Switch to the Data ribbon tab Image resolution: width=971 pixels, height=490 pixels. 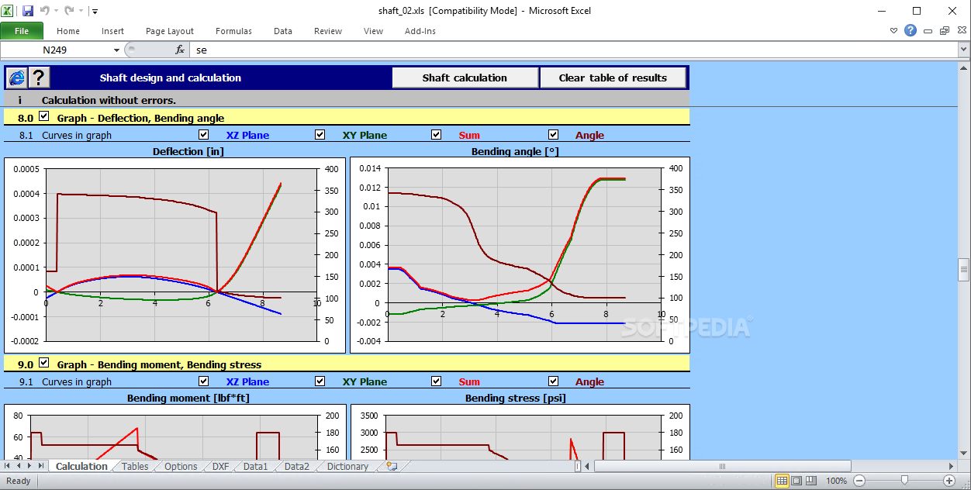pyautogui.click(x=283, y=31)
